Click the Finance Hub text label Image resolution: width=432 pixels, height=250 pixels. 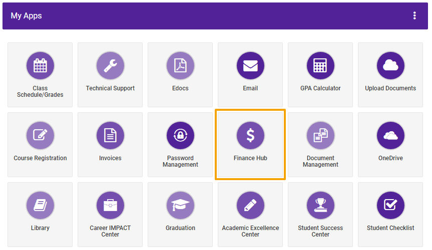(250, 158)
